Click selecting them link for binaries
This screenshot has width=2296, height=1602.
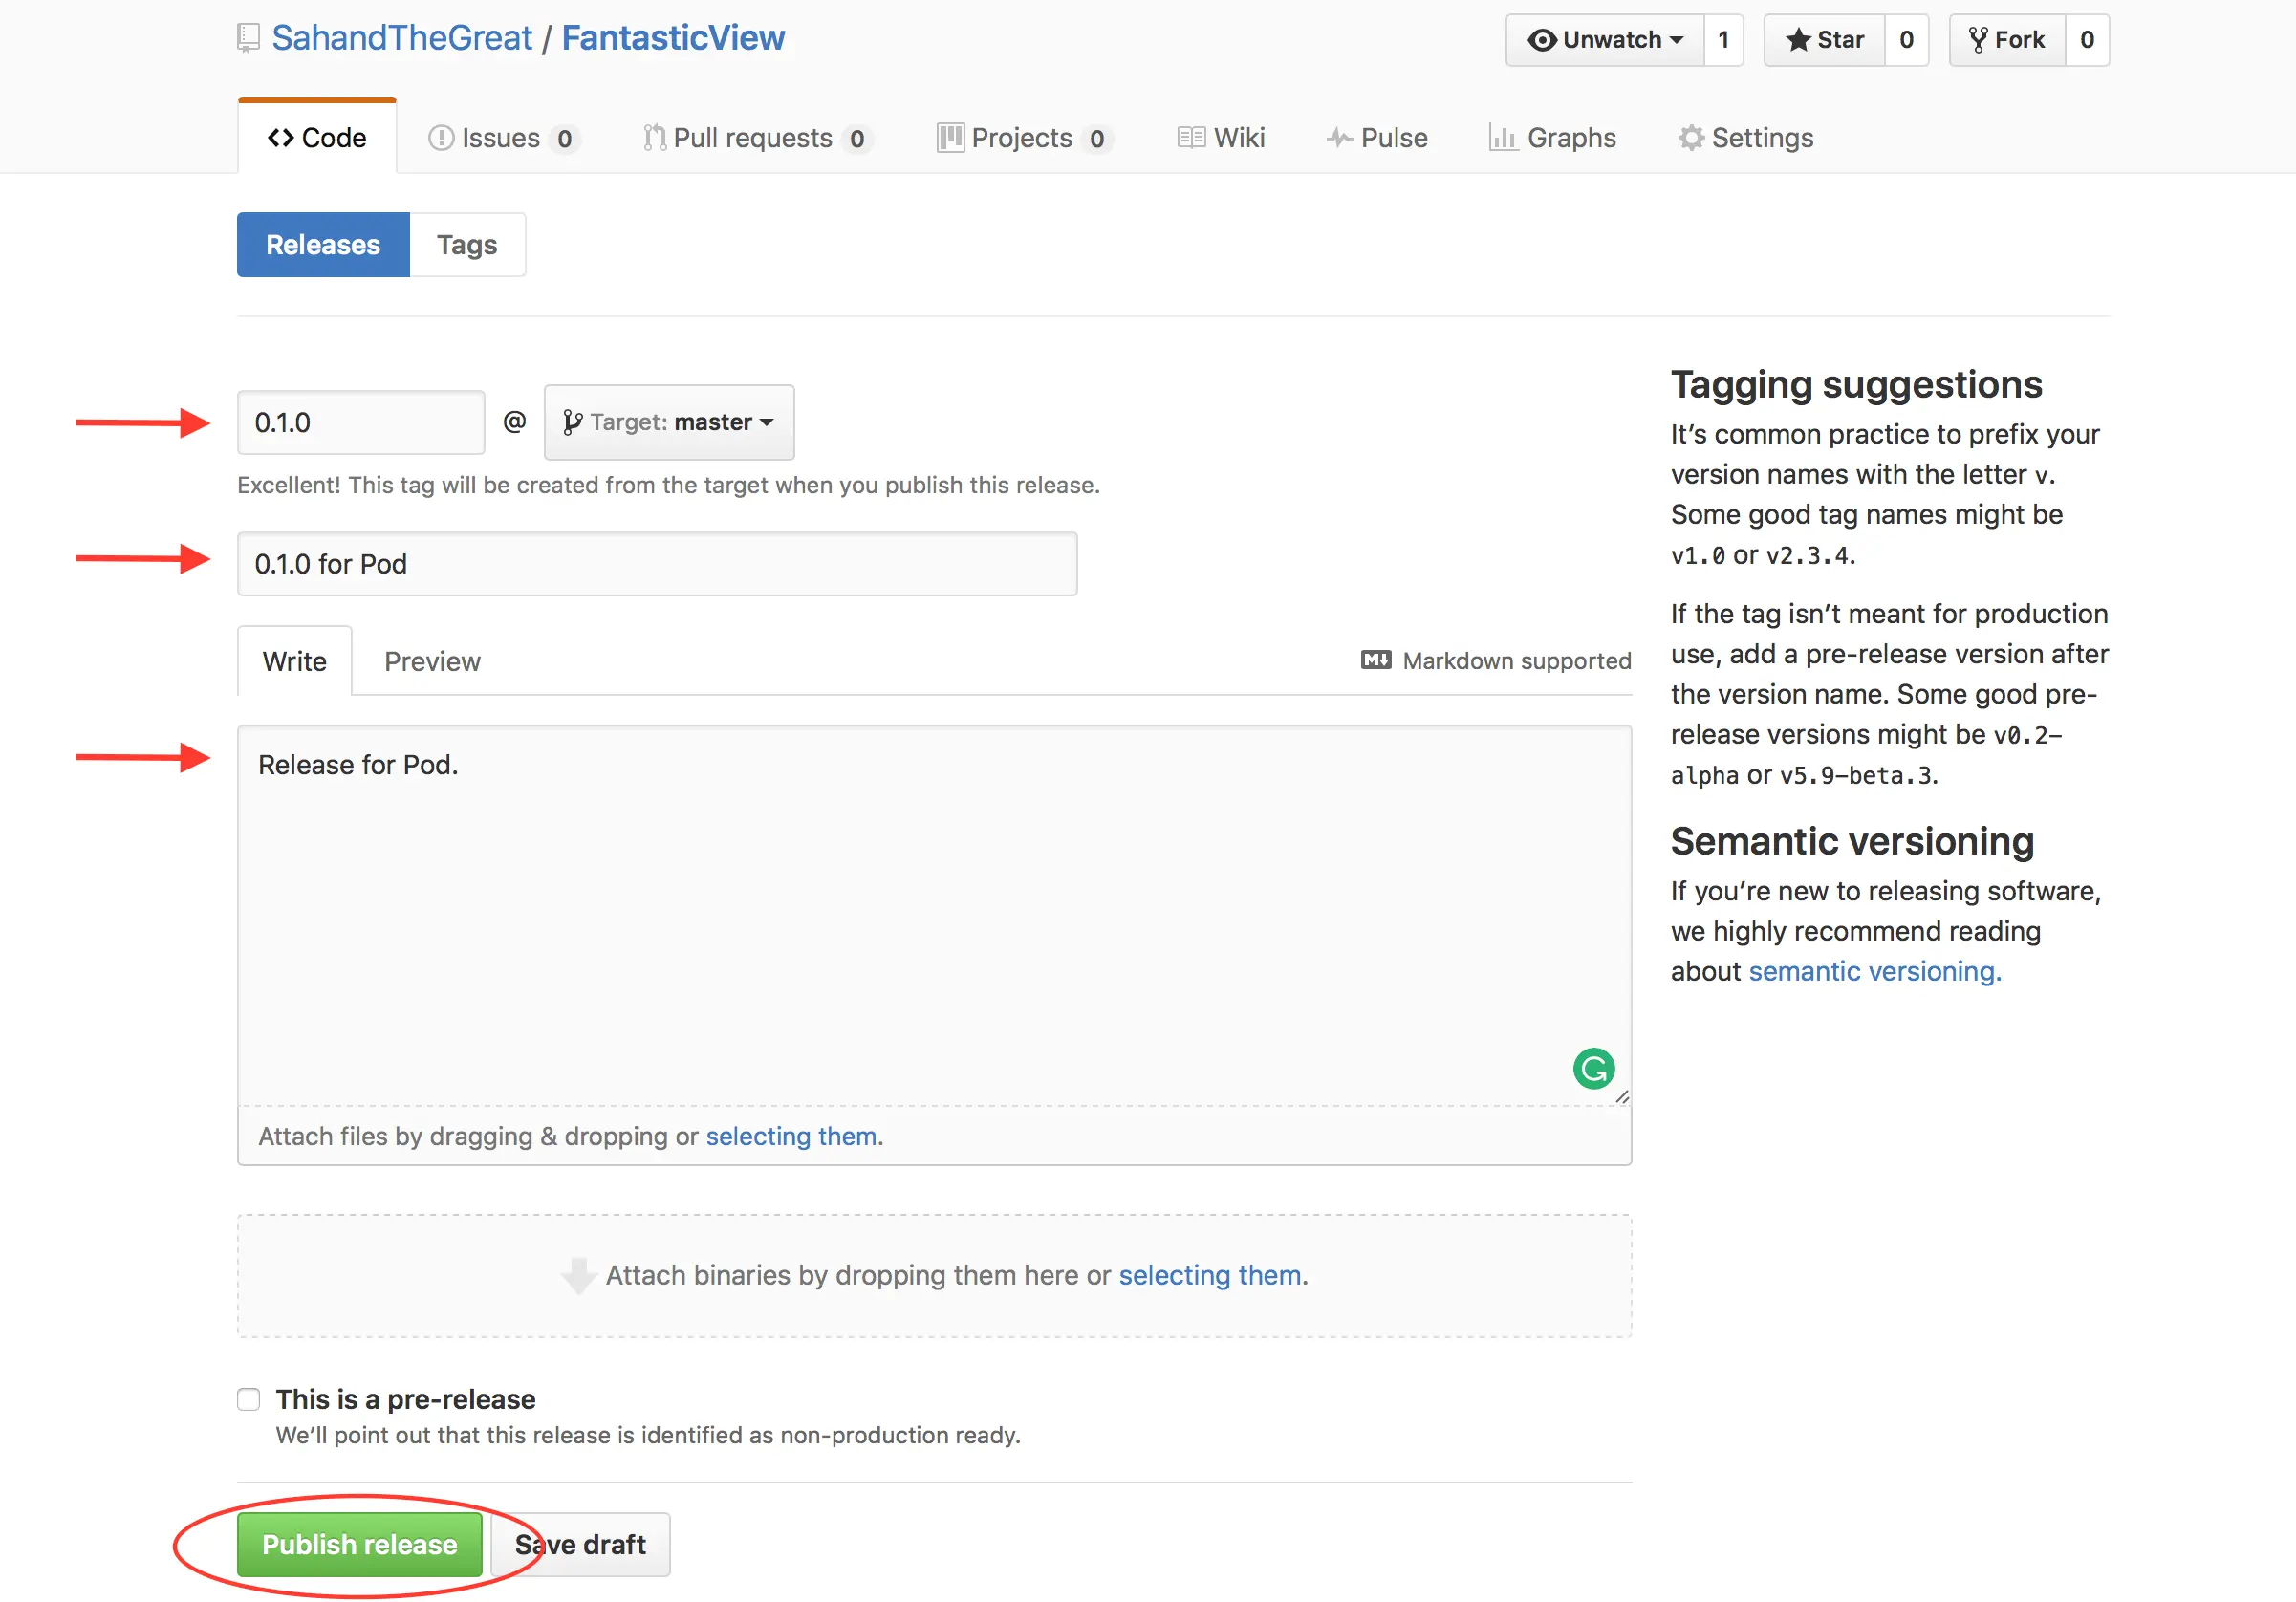tap(1210, 1275)
